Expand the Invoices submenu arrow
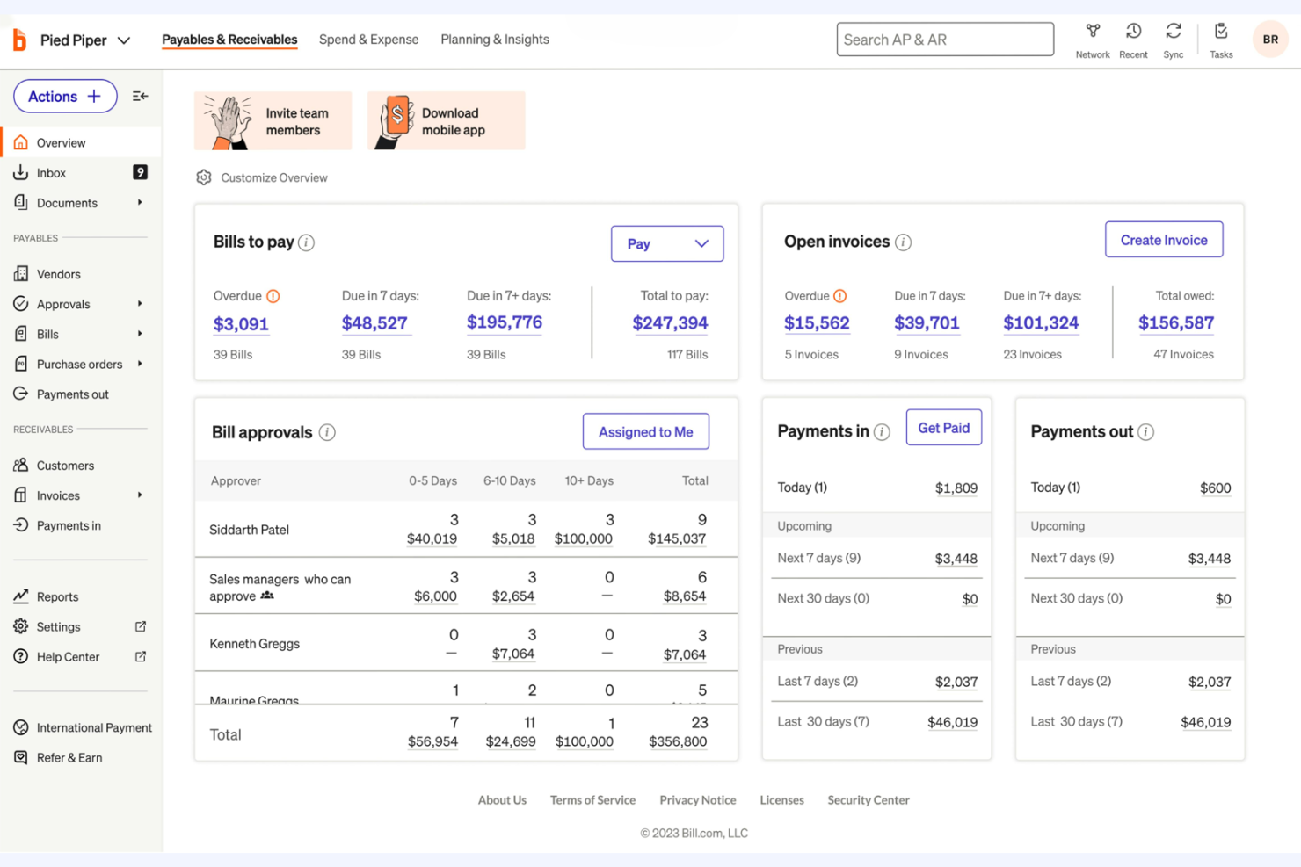This screenshot has height=867, width=1301. tap(140, 495)
